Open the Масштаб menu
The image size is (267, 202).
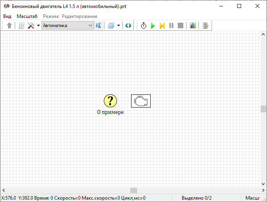tap(27, 16)
